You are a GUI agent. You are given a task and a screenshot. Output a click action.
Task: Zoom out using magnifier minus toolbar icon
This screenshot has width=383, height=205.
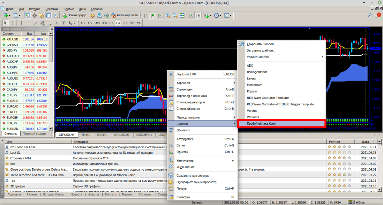coord(175,15)
